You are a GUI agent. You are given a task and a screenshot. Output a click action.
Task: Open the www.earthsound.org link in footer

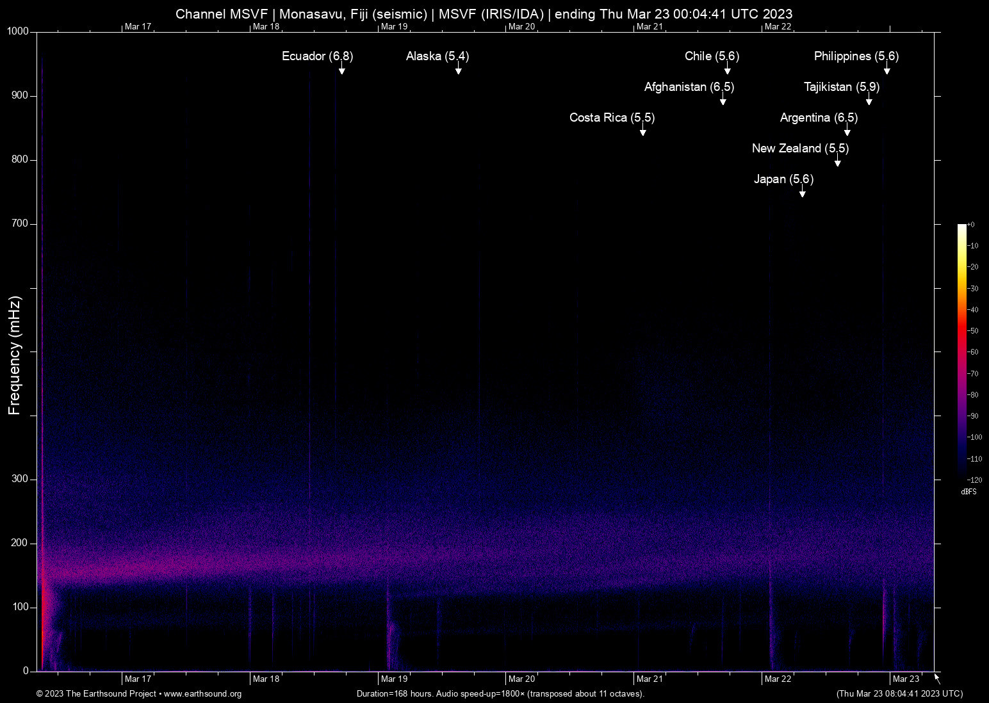click(202, 694)
